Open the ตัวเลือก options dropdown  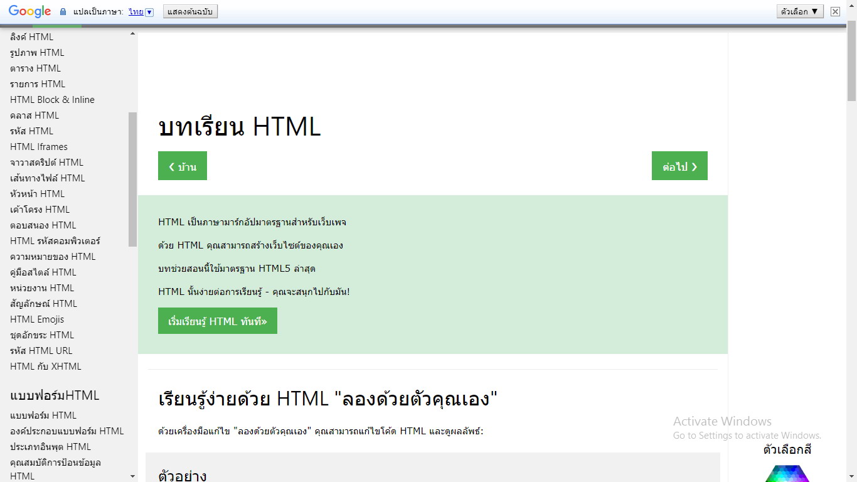(799, 11)
